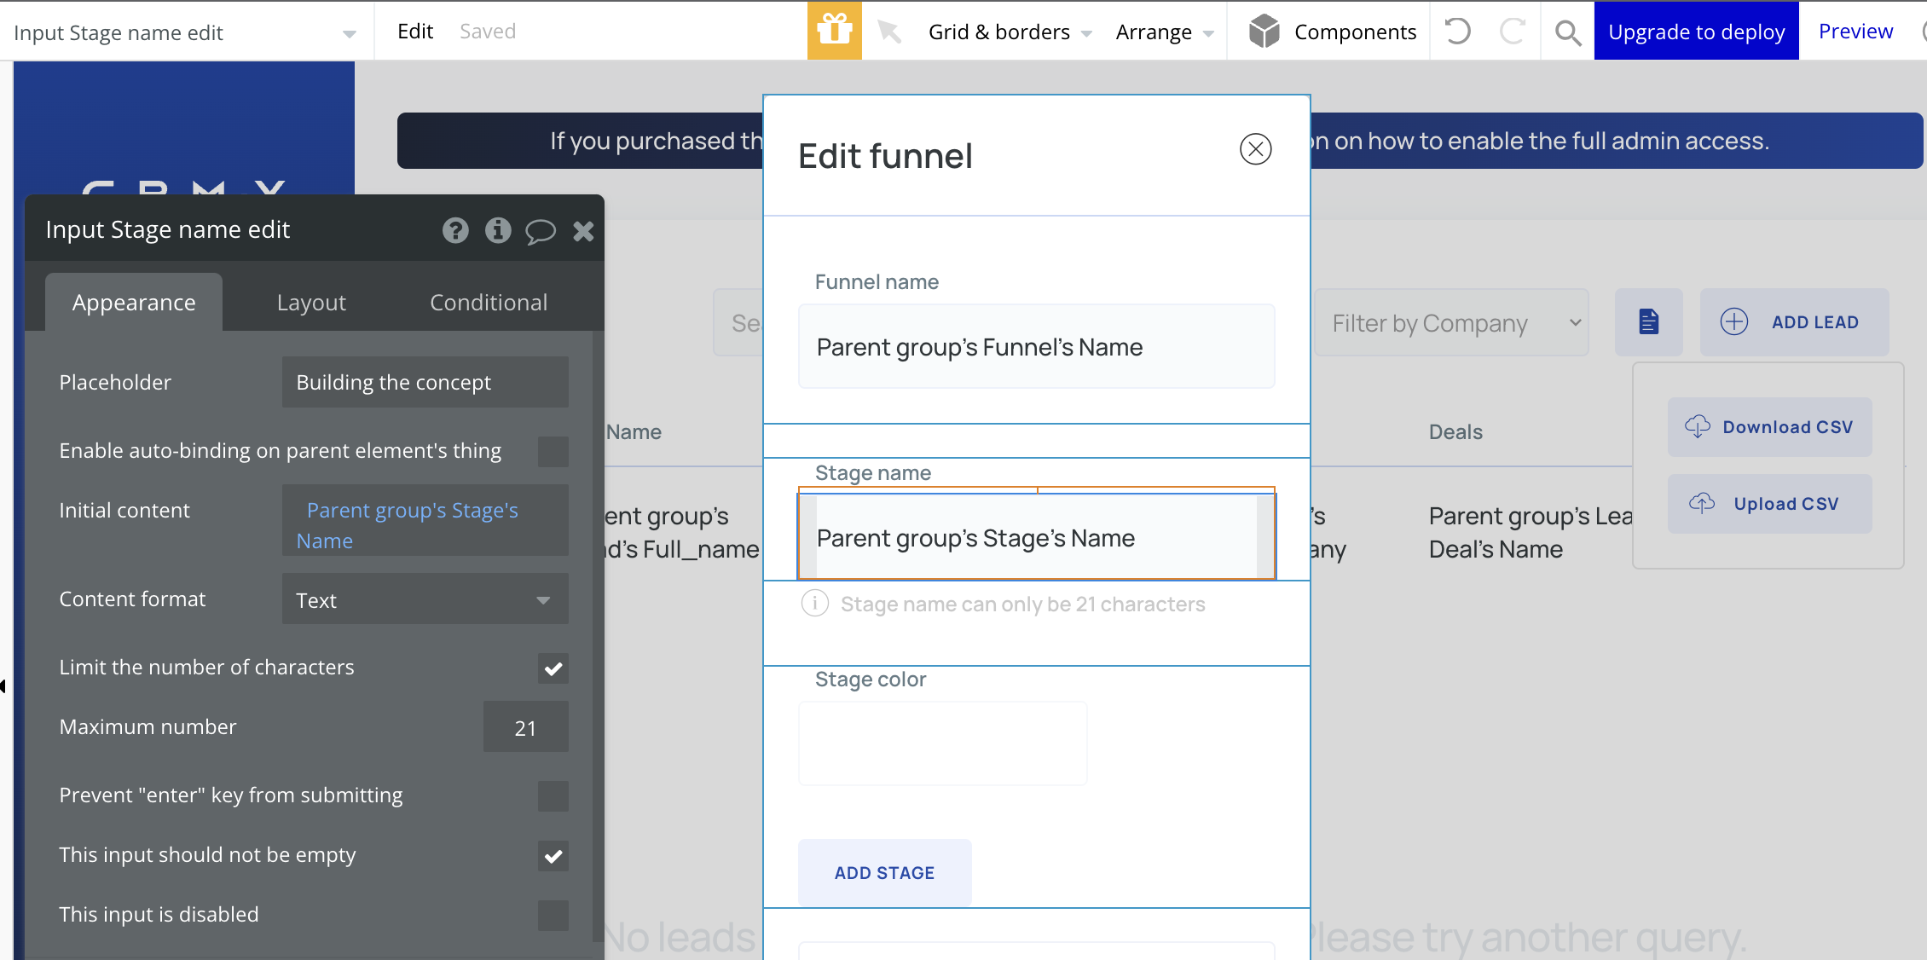Screen dimensions: 1927x960
Task: Pick a Stage color swatch
Action: (x=941, y=743)
